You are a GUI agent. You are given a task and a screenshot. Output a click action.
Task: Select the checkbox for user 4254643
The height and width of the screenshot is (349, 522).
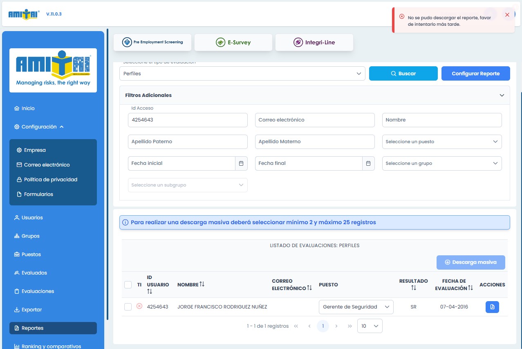128,307
